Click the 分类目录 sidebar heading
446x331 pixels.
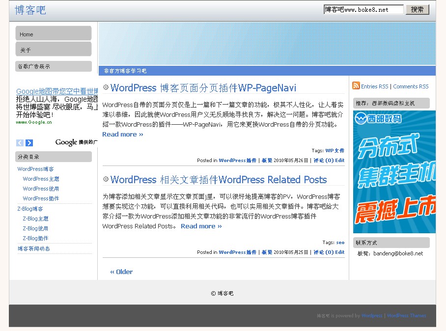54,157
